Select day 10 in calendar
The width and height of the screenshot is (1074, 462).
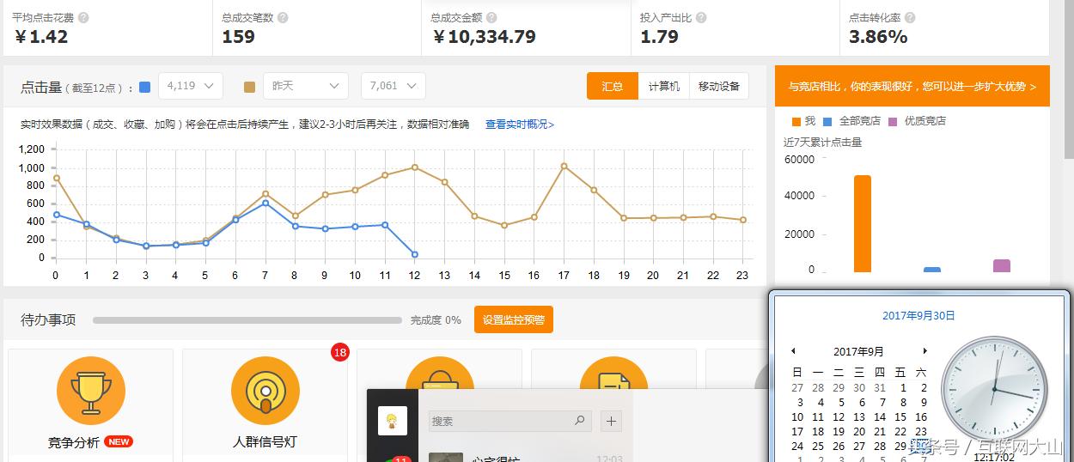click(x=797, y=416)
